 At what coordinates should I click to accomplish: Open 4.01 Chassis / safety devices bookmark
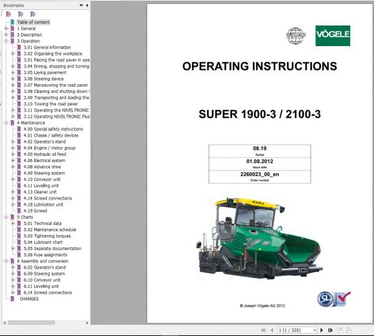point(51,135)
